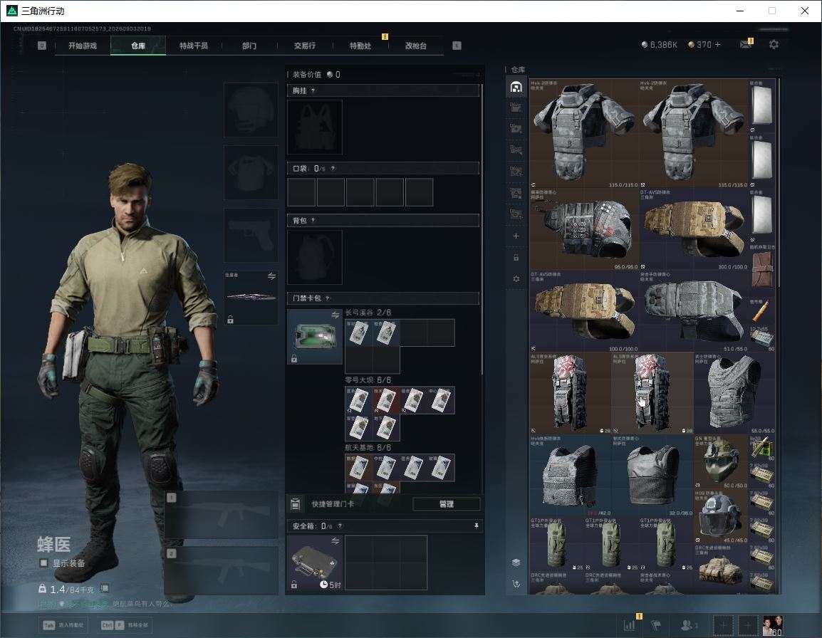
Task: Click the 6,386K currency balance
Action: 660,45
